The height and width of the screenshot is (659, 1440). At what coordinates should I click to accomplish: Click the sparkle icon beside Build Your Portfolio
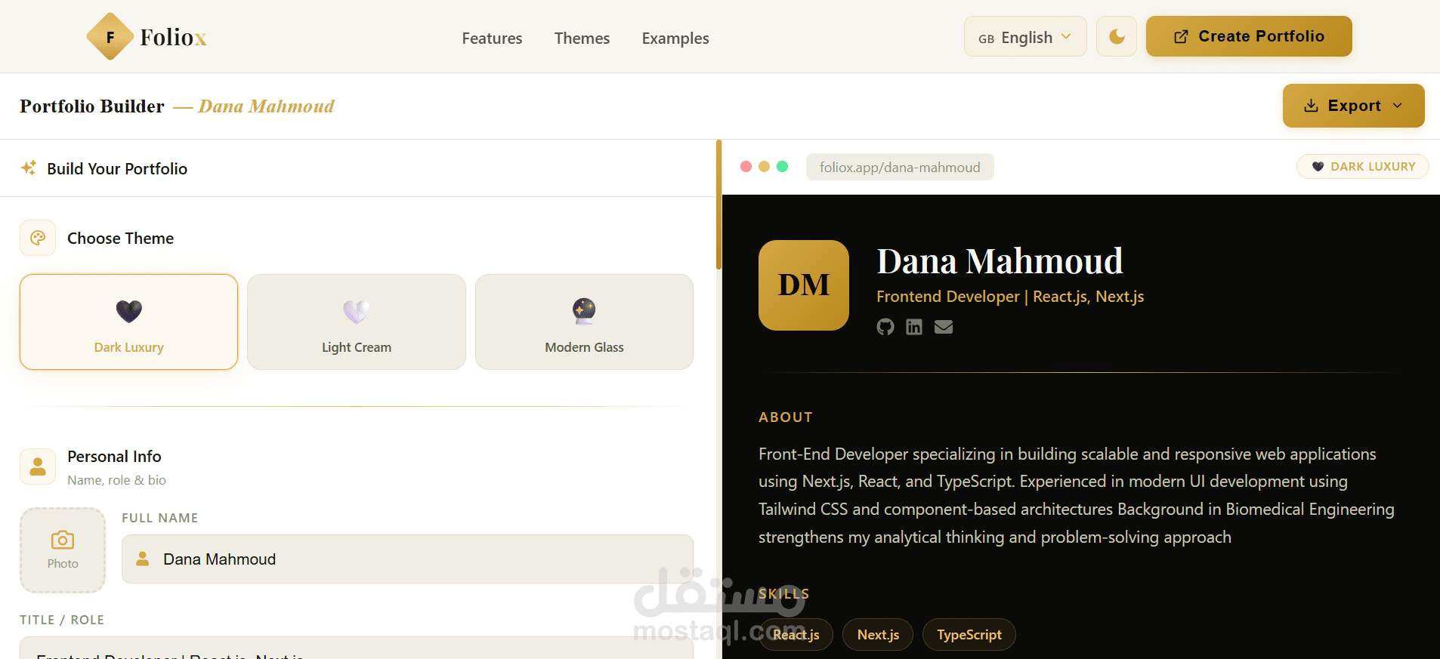tap(29, 168)
